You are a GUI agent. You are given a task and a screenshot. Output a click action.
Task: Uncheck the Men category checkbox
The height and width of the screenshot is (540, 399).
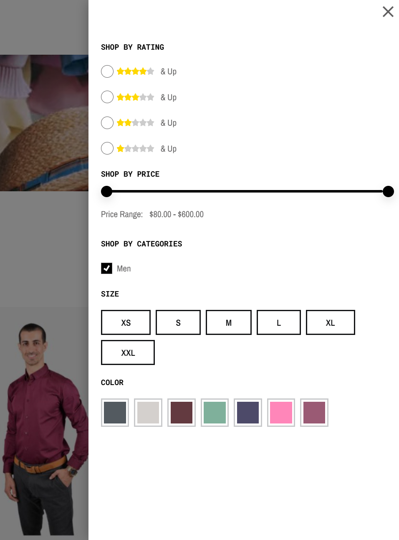107,268
